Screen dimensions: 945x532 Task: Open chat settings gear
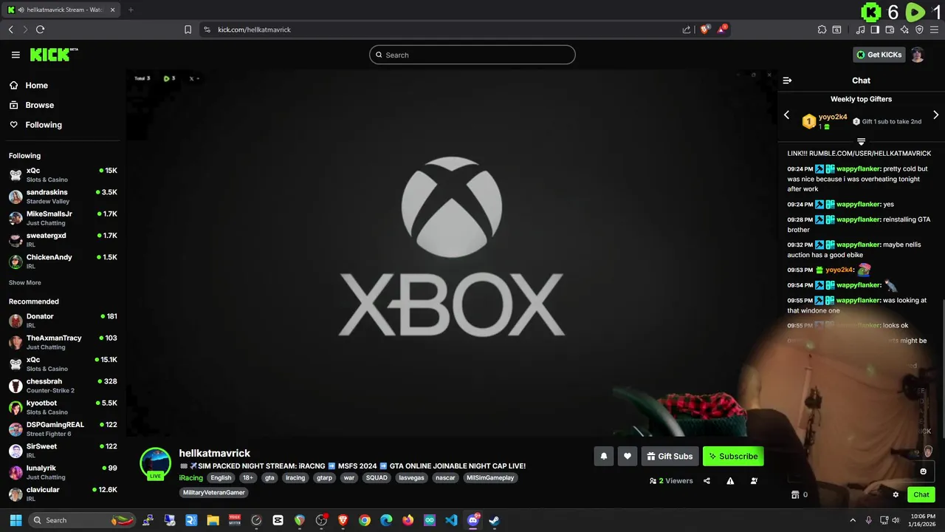[896, 495]
